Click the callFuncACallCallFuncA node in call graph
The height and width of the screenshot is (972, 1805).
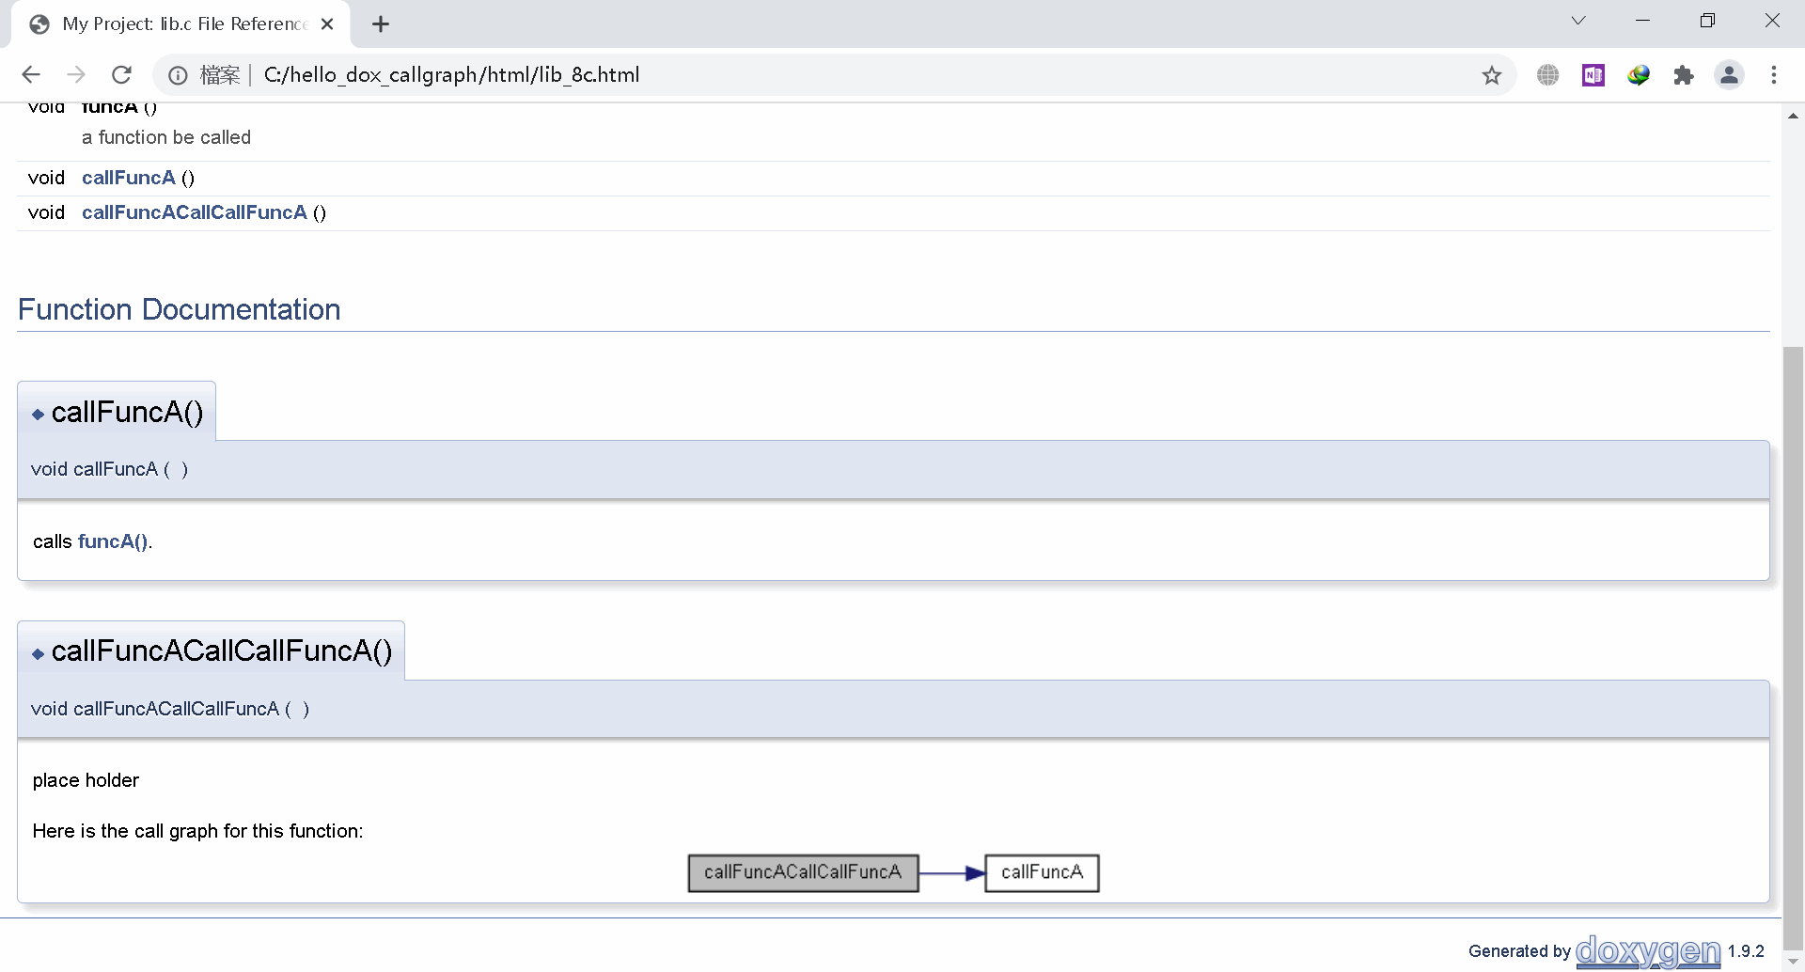click(803, 872)
